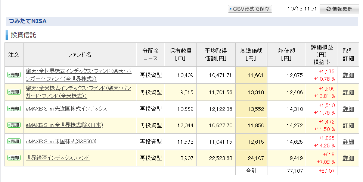Click the 評価損益 value +1,175

pyautogui.click(x=326, y=71)
